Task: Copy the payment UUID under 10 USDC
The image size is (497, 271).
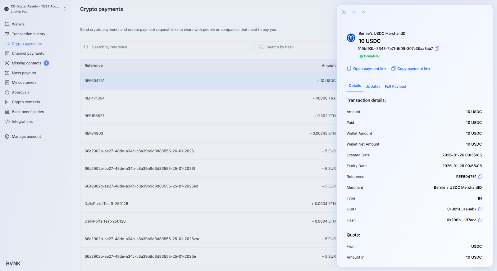Action: pyautogui.click(x=437, y=48)
